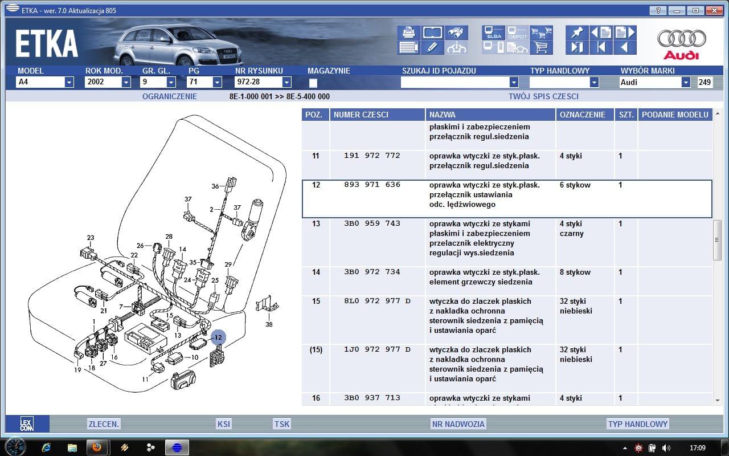Toggle the MAGAZYNIE checkbox
This screenshot has height=456, width=729.
pyautogui.click(x=313, y=83)
